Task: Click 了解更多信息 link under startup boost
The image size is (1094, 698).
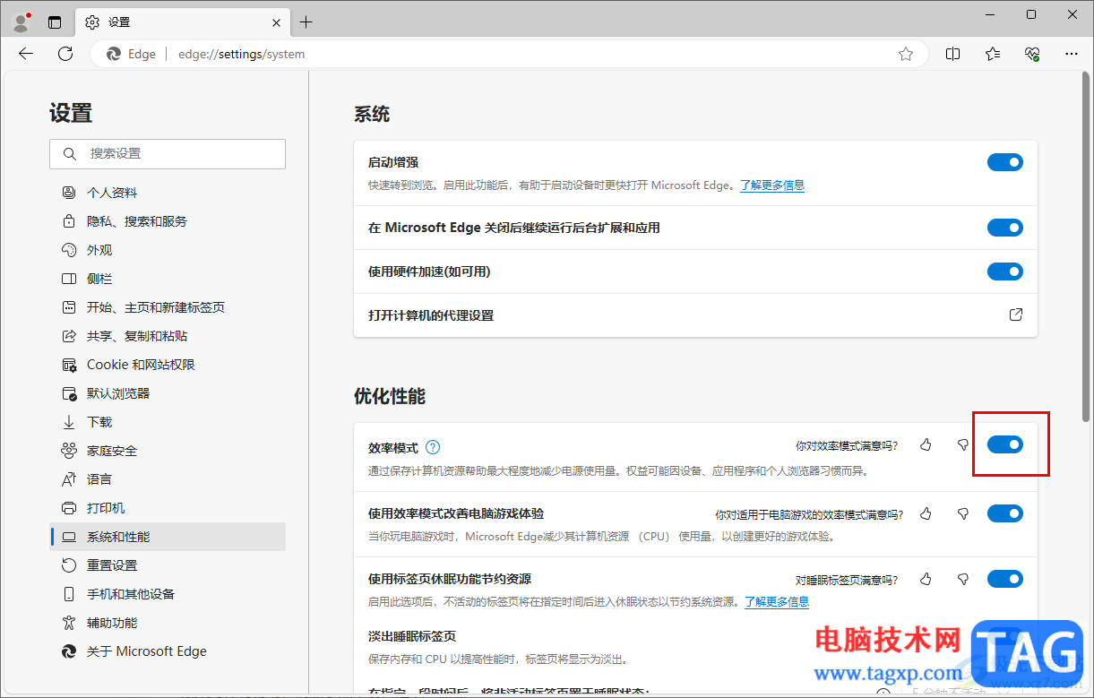Action: point(771,185)
